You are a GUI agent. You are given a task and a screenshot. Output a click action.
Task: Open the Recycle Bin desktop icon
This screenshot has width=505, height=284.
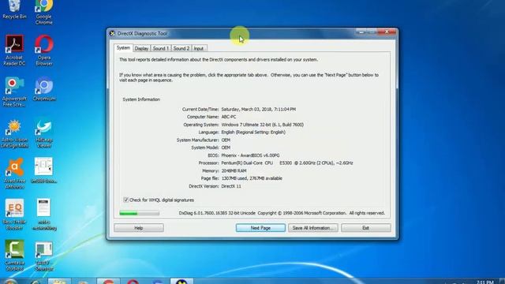tap(14, 9)
